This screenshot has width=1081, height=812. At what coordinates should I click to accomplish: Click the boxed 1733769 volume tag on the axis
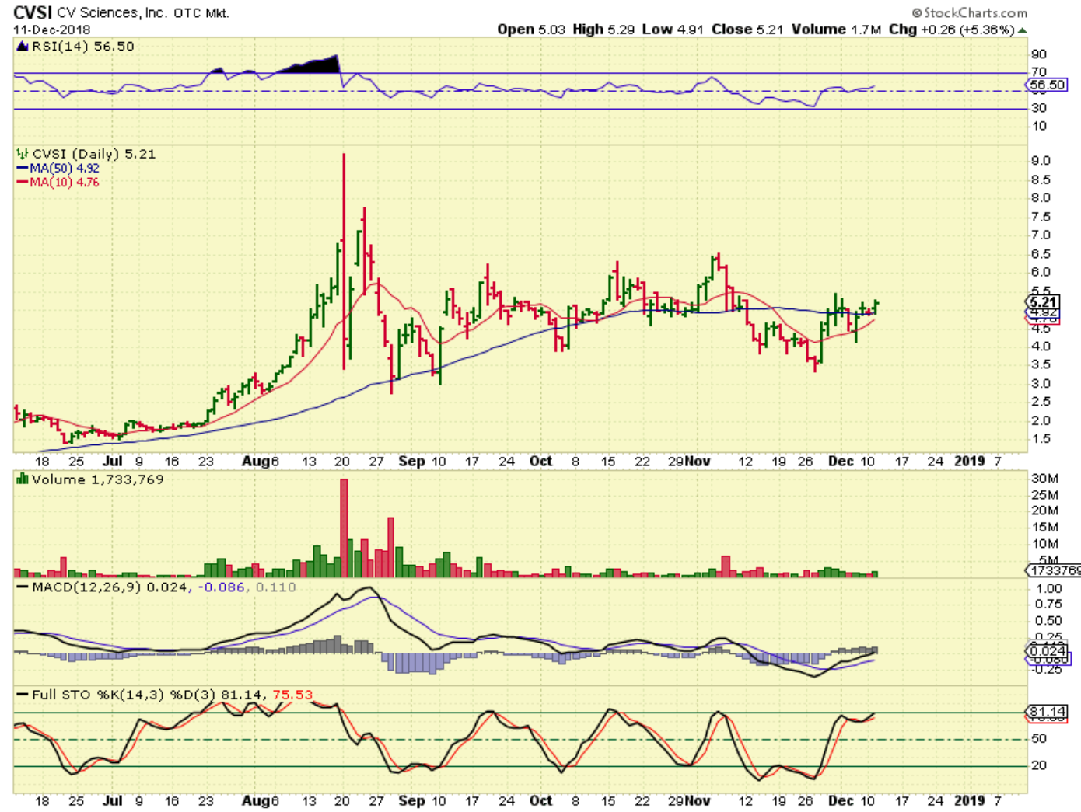(x=1055, y=571)
